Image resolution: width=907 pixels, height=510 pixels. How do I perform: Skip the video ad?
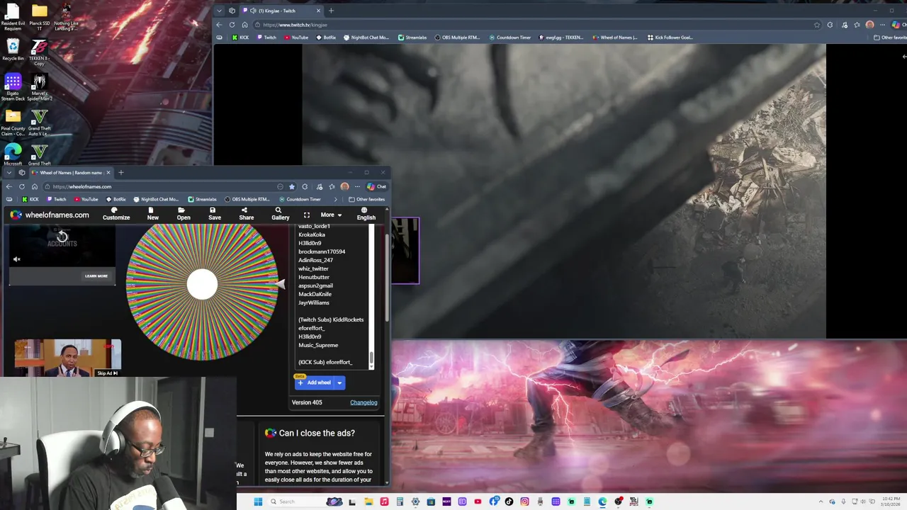pyautogui.click(x=107, y=373)
